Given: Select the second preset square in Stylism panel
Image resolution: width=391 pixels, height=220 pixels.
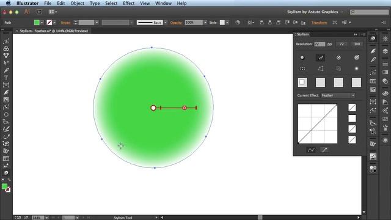Looking at the screenshot, I should (320, 82).
